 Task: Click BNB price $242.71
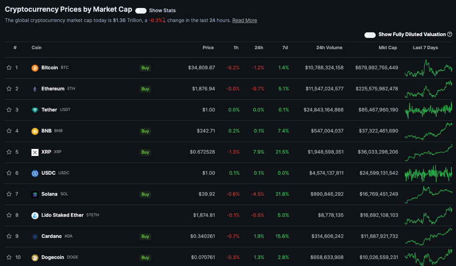click(x=206, y=131)
